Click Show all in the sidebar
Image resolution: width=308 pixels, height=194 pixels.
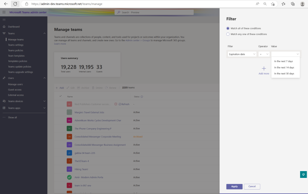pos(12,118)
